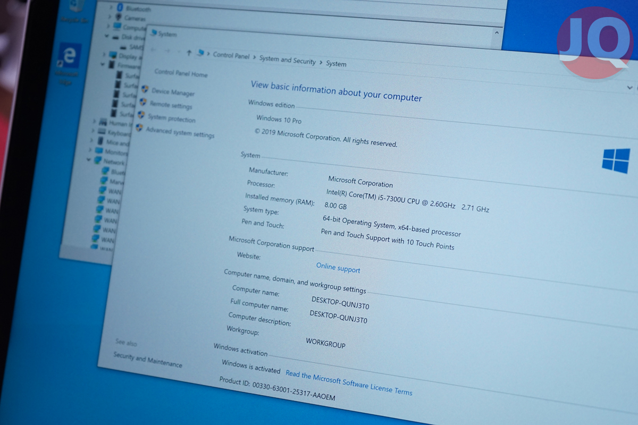638x425 pixels.
Task: Expand the Human Interface Devices node
Action: pos(95,121)
